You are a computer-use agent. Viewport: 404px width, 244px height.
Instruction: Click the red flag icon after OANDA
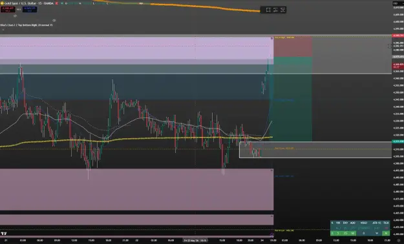(x=57, y=3)
